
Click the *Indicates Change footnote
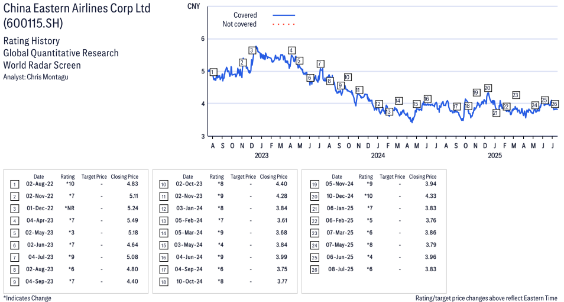[x=27, y=298]
